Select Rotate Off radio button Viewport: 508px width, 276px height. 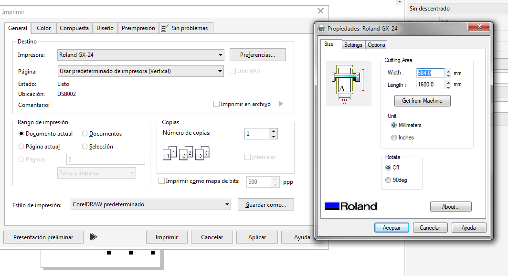point(388,168)
